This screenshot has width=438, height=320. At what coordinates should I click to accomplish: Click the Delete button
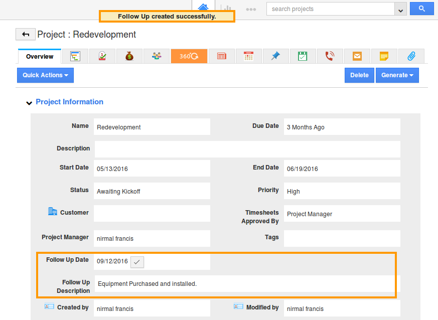click(359, 75)
